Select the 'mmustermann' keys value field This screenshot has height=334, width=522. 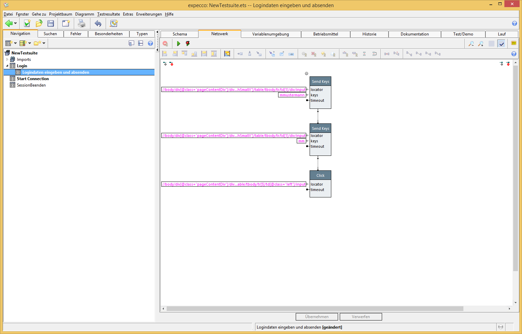[292, 95]
